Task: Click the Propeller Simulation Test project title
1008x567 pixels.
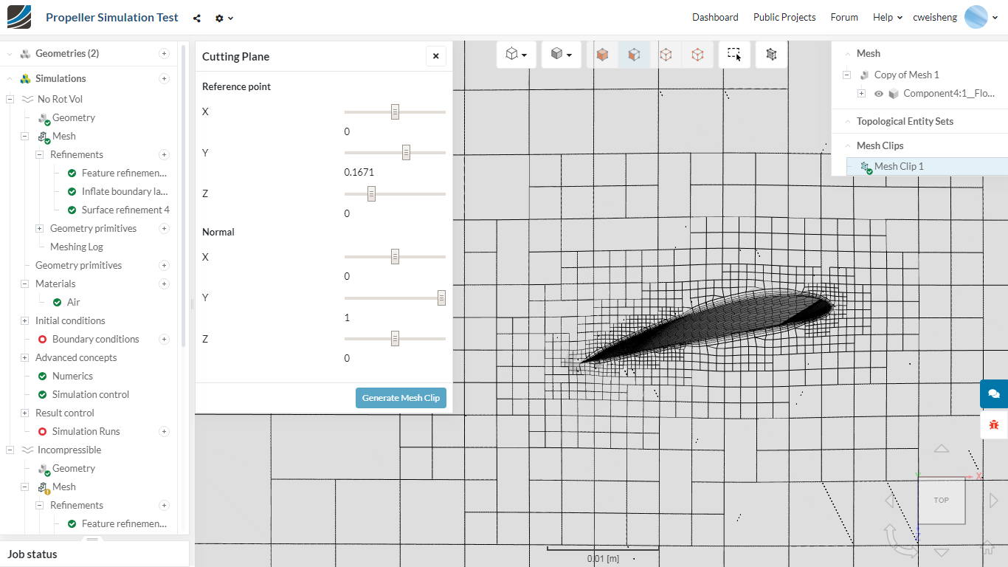Action: click(x=112, y=18)
